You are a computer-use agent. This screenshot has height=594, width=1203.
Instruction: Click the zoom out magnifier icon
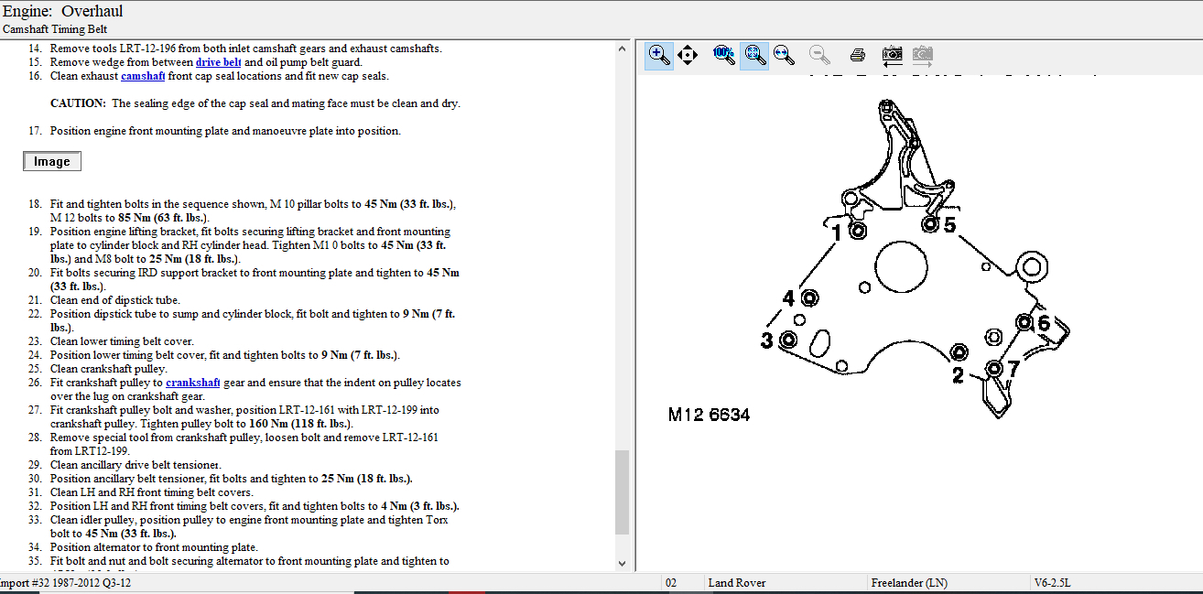819,55
